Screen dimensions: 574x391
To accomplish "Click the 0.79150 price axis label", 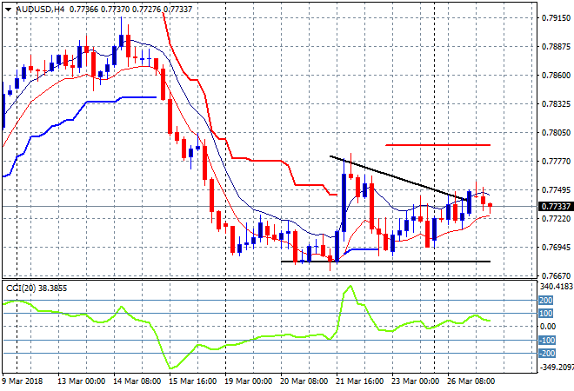I will (556, 18).
